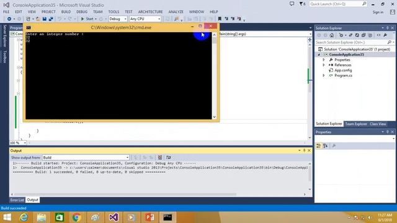Viewport: 397px width, 223px height.
Task: Click the cmd.exe console vertical scrollbar
Action: pyautogui.click(x=215, y=76)
